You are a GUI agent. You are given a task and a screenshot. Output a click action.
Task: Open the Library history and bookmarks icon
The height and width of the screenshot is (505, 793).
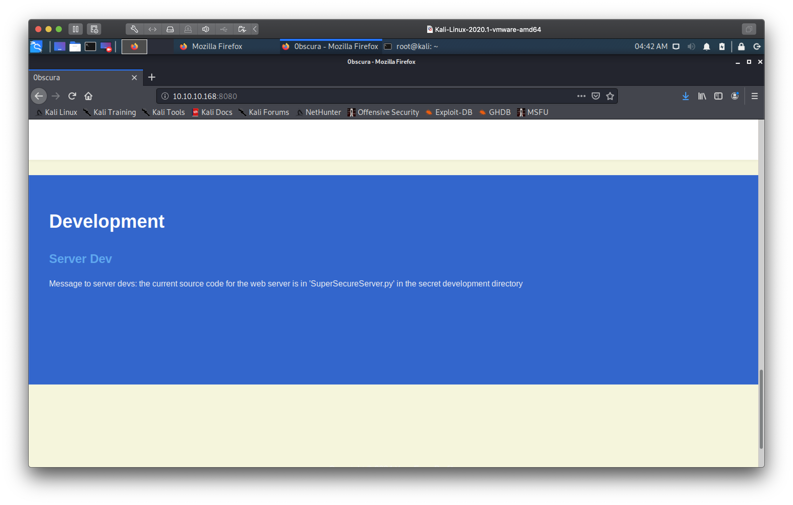[702, 96]
